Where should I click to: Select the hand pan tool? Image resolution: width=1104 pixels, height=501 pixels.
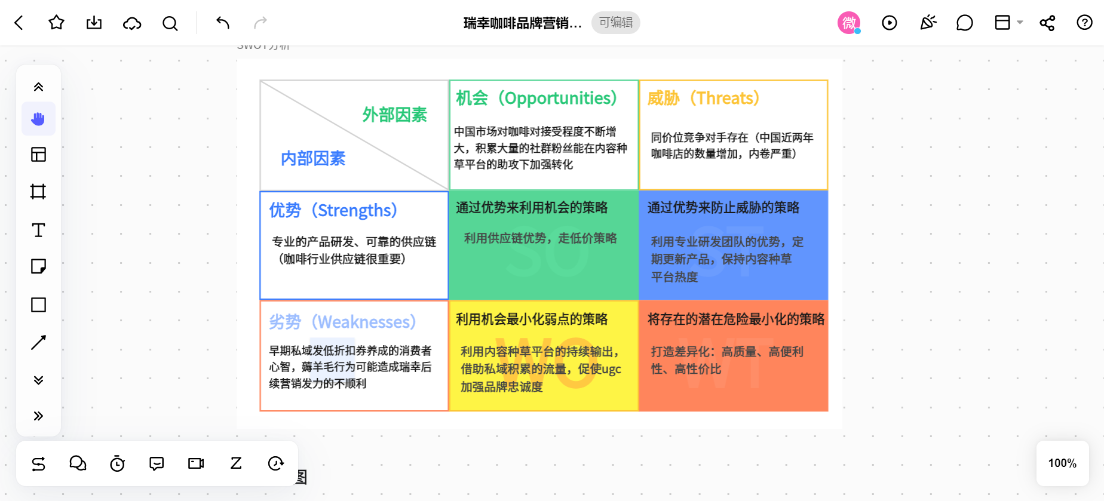point(38,119)
